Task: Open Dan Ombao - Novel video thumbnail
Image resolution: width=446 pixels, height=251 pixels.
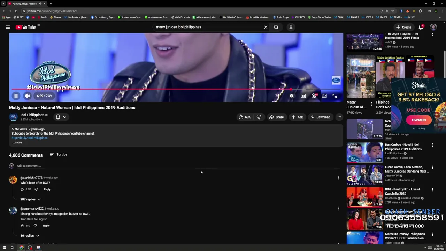Action: [x=365, y=152]
